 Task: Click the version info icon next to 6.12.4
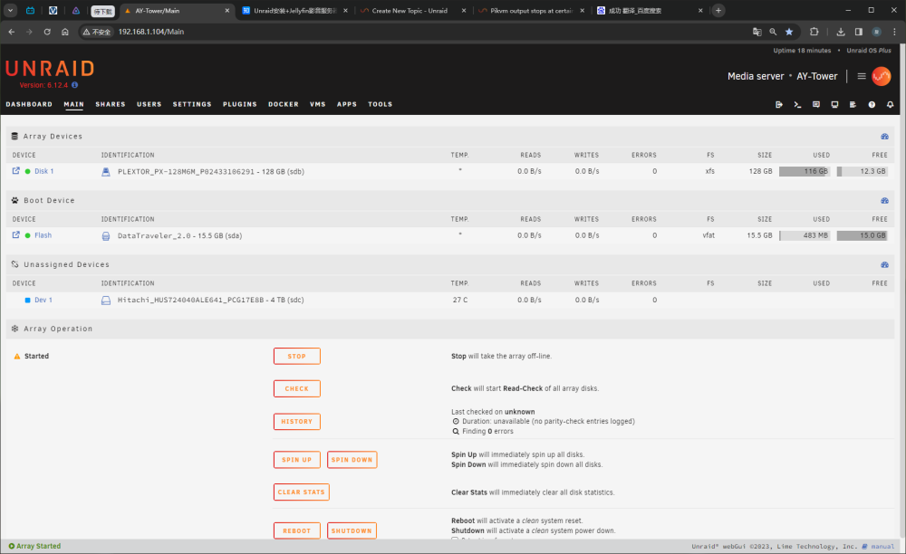tap(74, 85)
